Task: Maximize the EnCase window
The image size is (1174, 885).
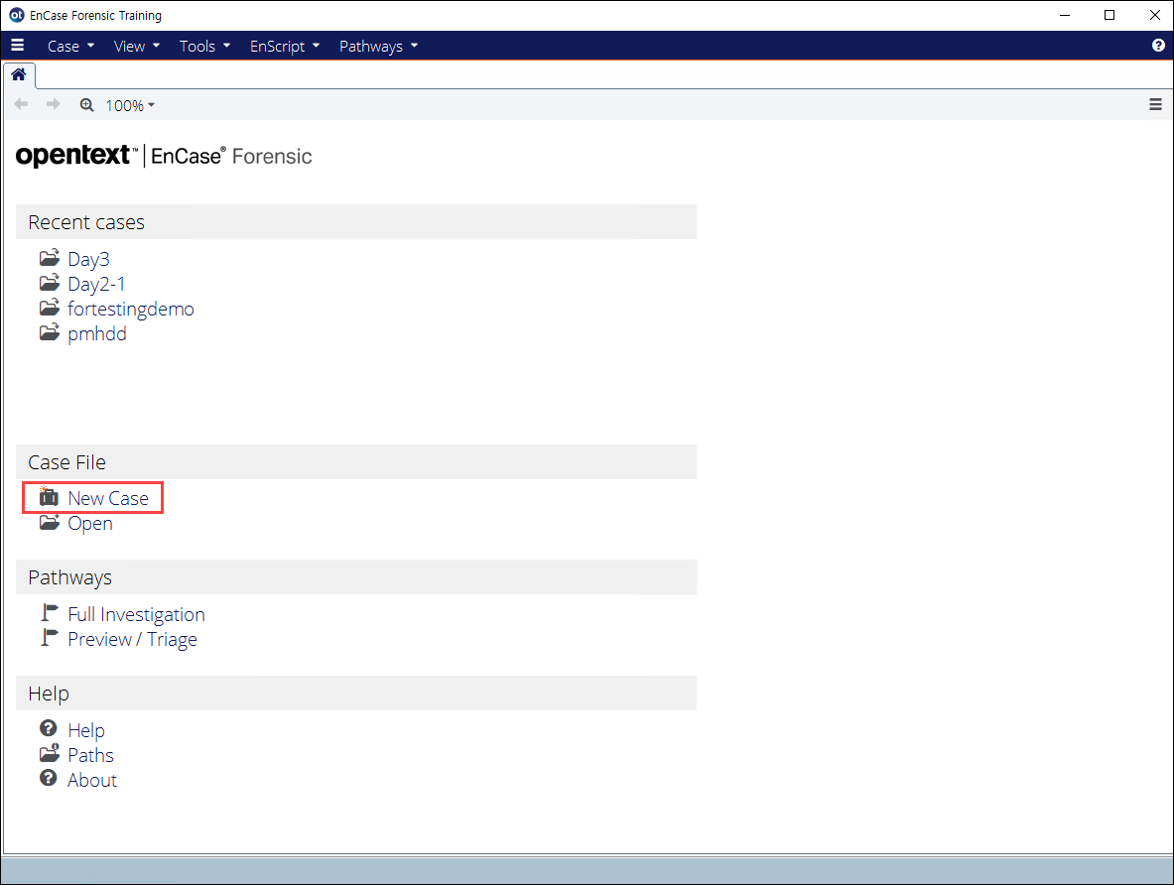Action: 1109,15
